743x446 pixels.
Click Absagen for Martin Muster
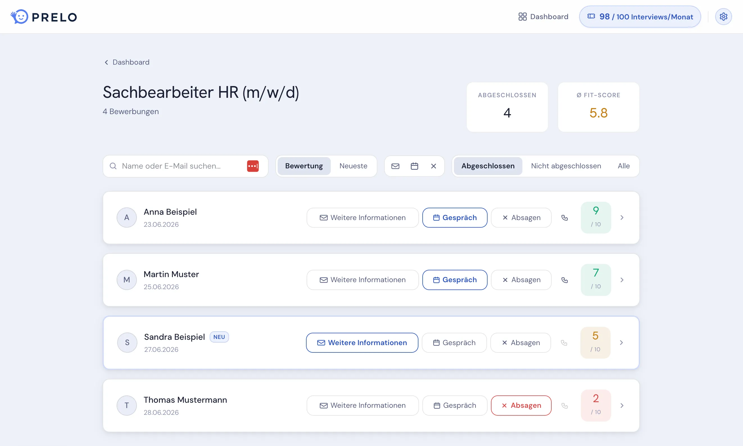click(521, 280)
